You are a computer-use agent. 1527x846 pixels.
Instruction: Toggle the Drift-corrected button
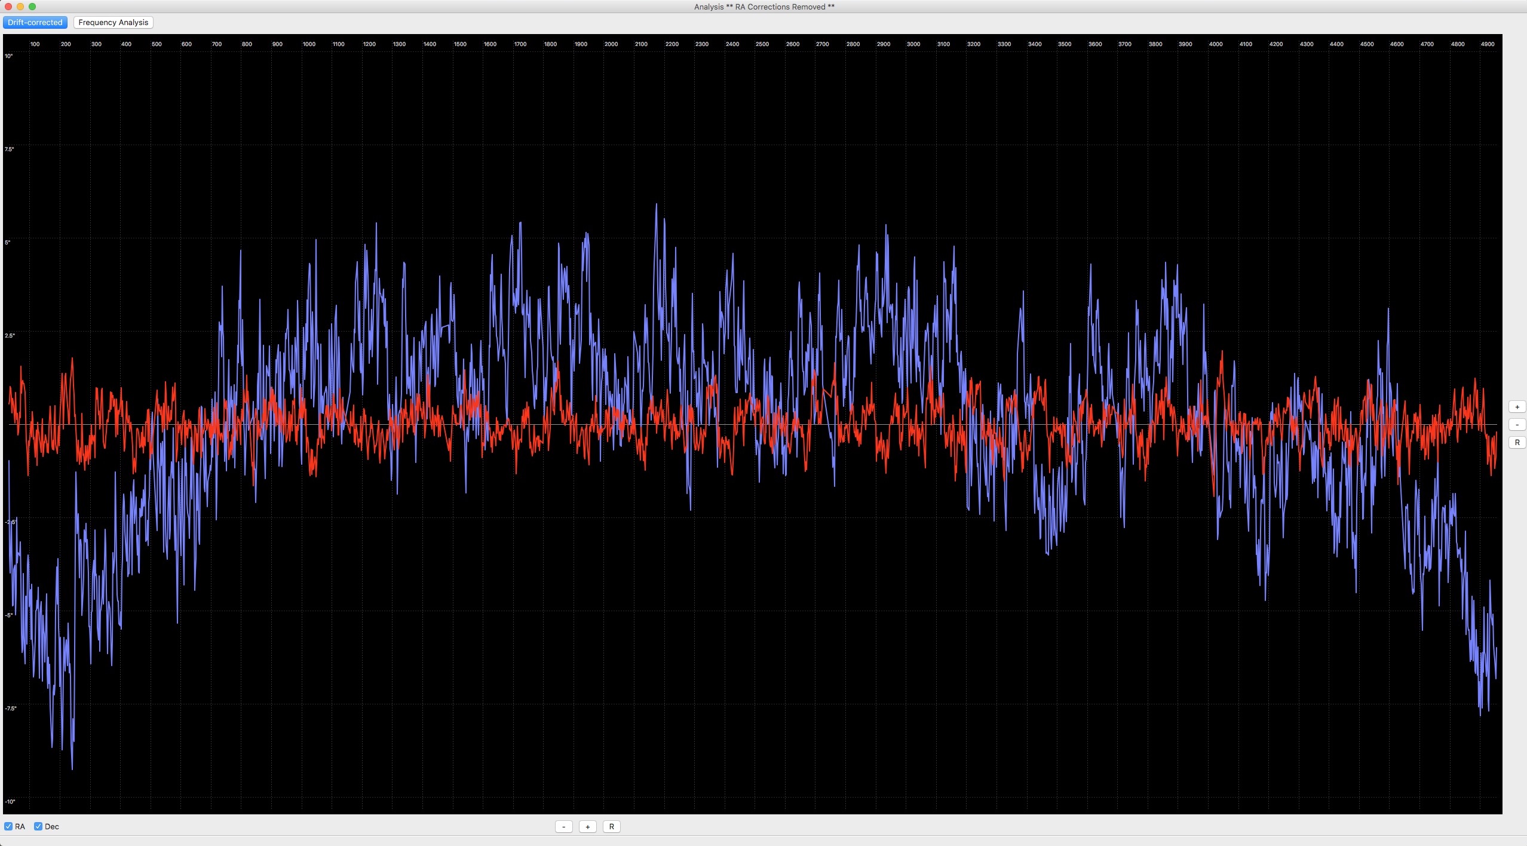pos(35,23)
